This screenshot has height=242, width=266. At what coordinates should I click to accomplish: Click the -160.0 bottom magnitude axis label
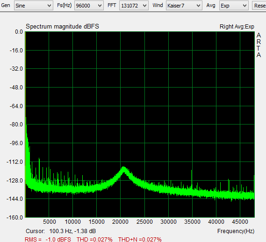coord(15,217)
